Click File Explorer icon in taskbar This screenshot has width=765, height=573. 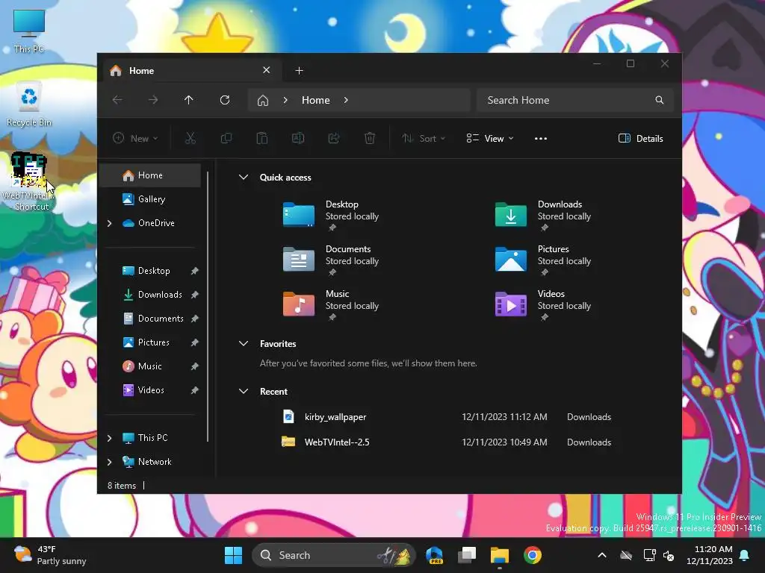[x=500, y=555]
